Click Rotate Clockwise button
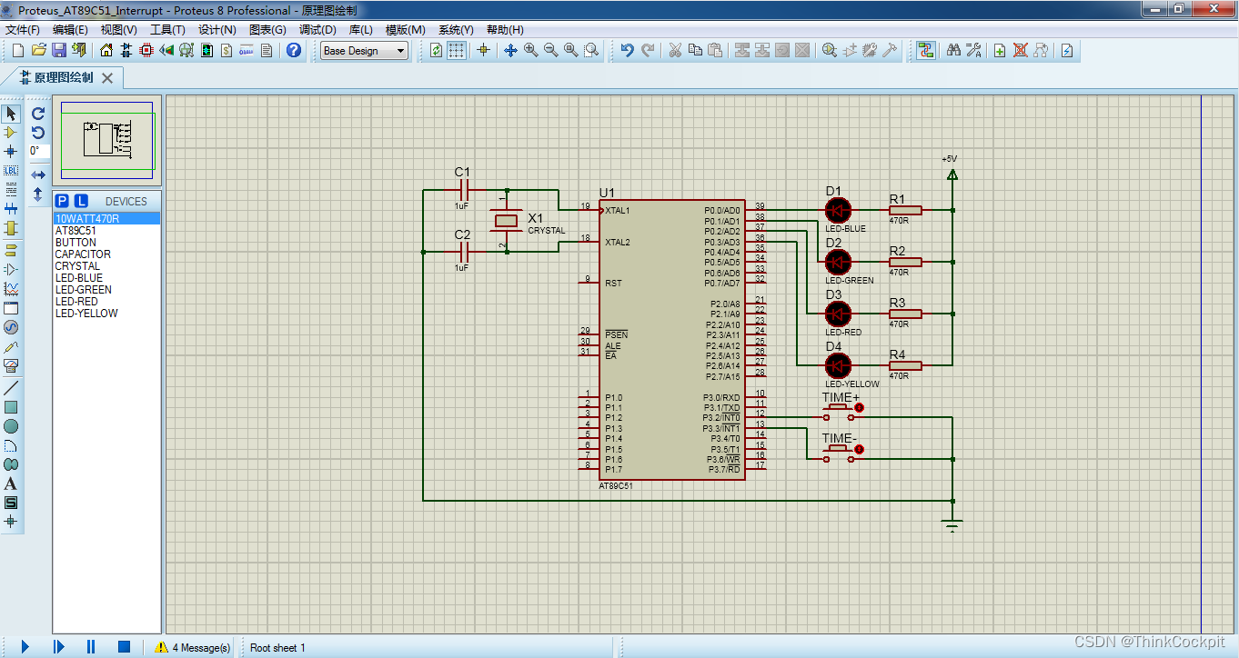The width and height of the screenshot is (1239, 658). [38, 114]
